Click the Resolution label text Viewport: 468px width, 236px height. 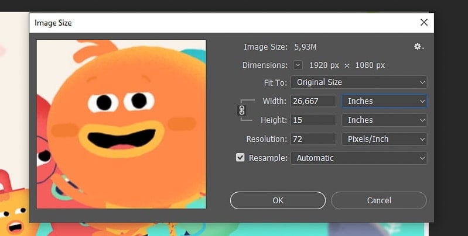pos(267,139)
